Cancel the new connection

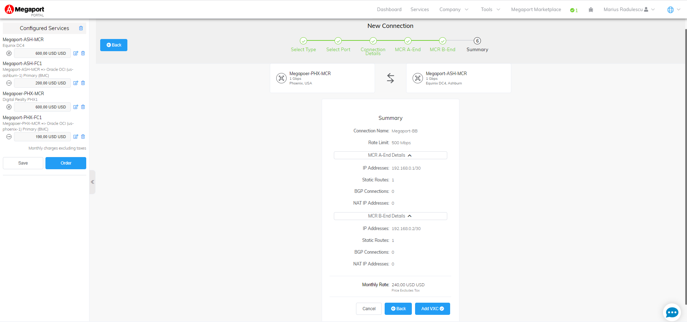click(369, 309)
